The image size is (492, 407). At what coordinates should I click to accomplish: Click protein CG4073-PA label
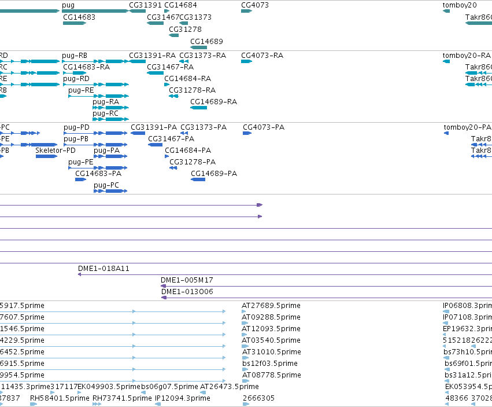(264, 127)
